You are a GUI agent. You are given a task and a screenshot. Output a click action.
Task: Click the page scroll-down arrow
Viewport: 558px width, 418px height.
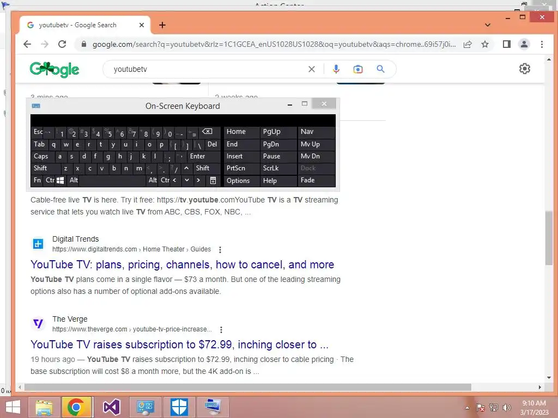[549, 378]
